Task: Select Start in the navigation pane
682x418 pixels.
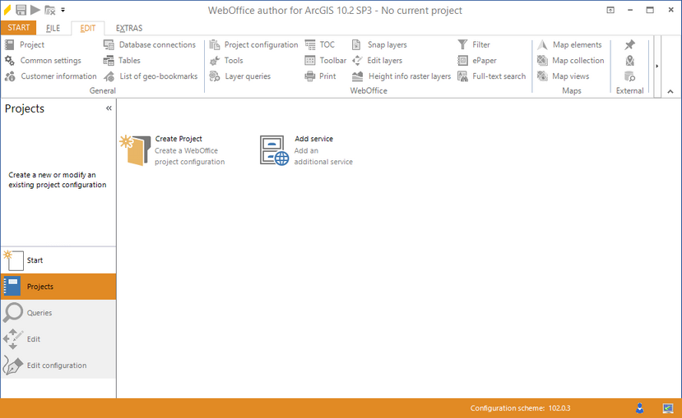Action: click(x=58, y=260)
